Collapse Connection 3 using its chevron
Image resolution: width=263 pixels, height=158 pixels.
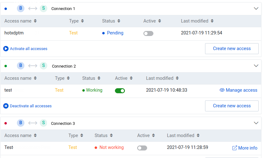tap(256, 123)
